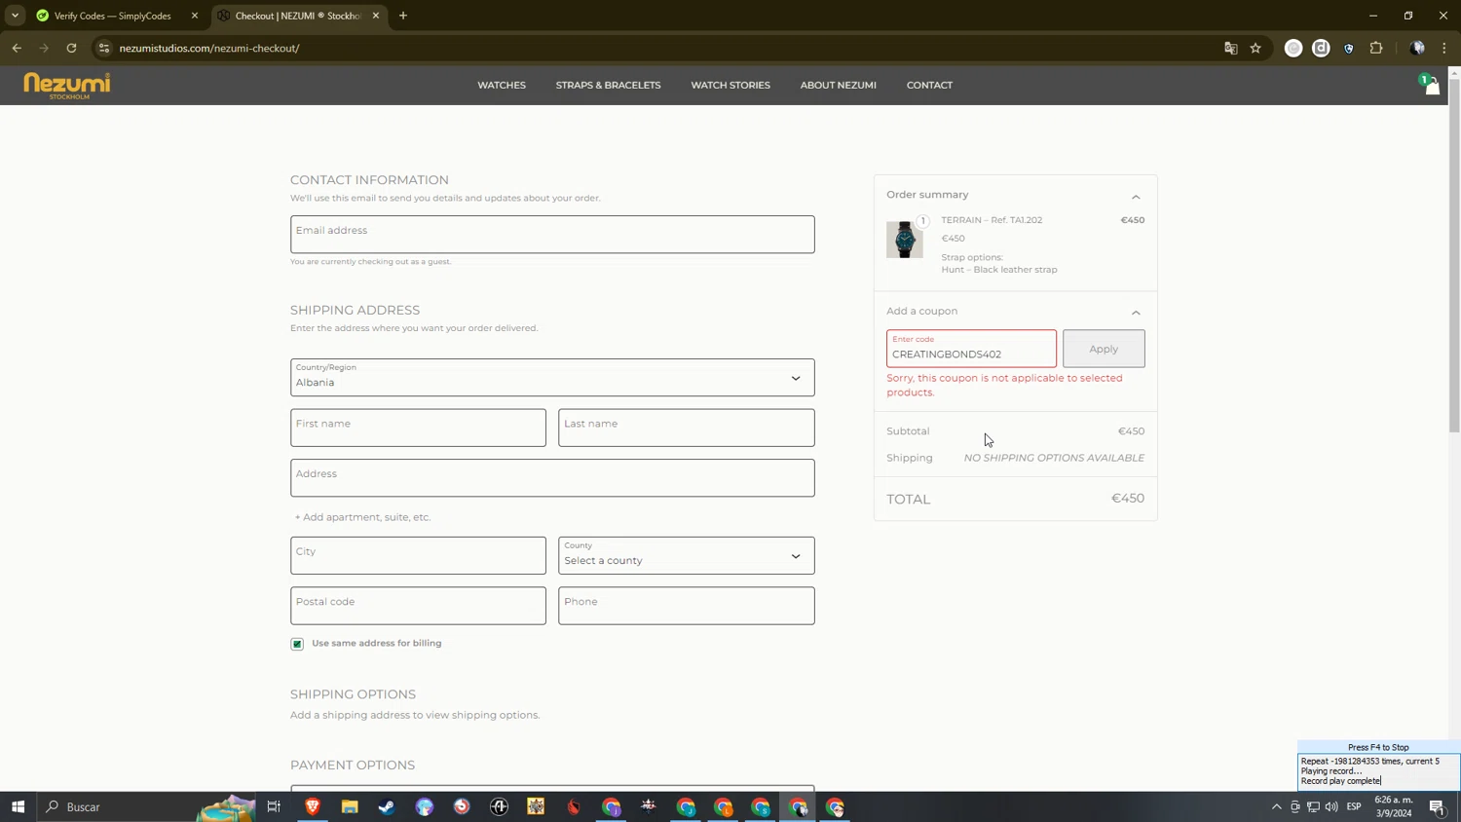
Task: Show hidden system tray icons
Action: tap(1276, 806)
